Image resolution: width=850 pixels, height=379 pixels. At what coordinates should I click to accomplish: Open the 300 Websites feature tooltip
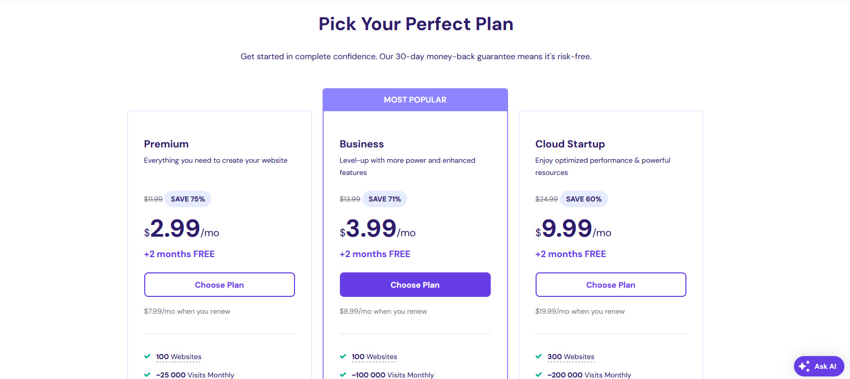click(571, 357)
